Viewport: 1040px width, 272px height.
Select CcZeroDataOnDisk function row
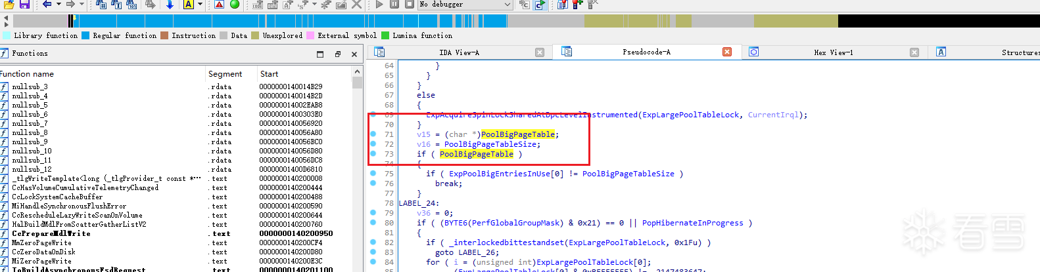176,252
